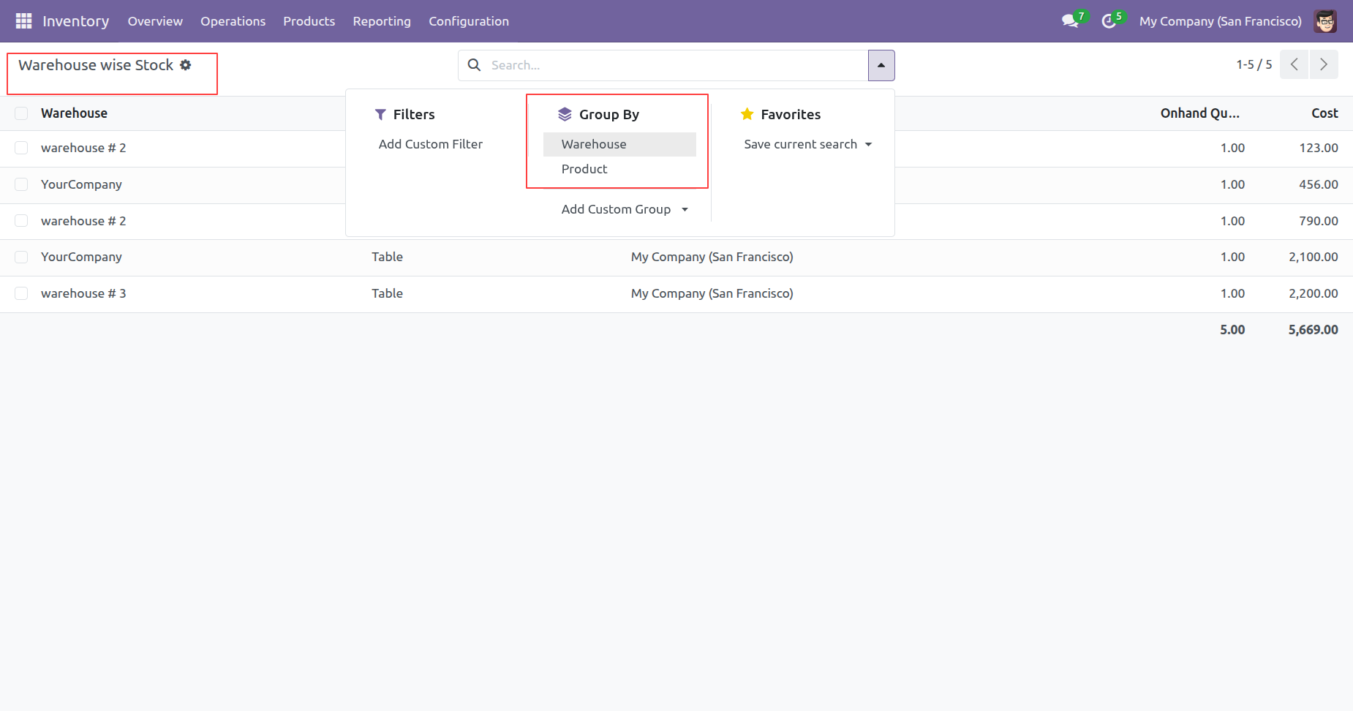Open the chat messages icon with badge 7
The width and height of the screenshot is (1353, 711).
coord(1071,21)
